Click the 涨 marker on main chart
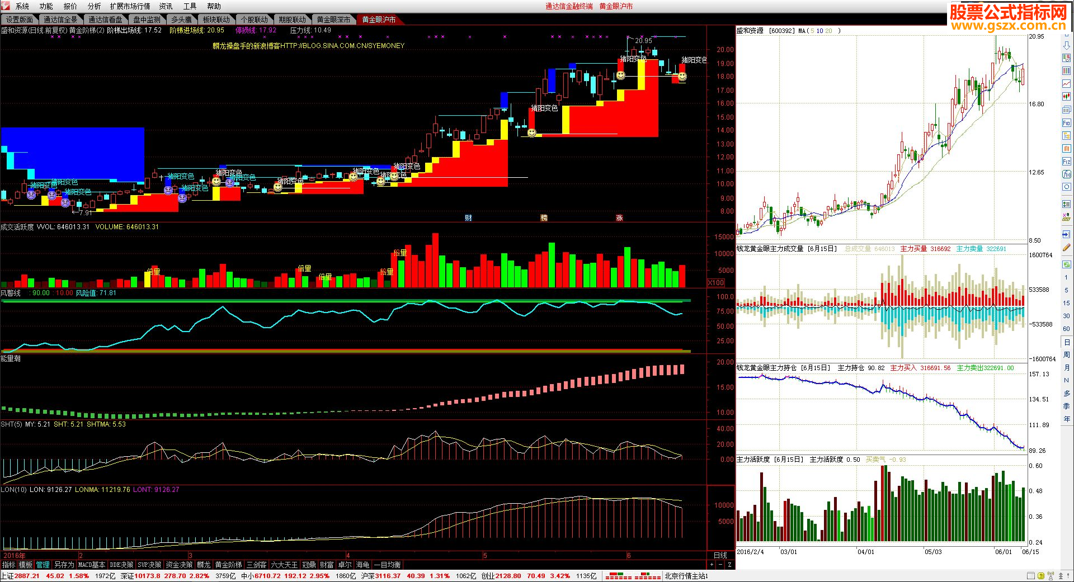Viewport: 1074px width, 582px height. (x=620, y=218)
